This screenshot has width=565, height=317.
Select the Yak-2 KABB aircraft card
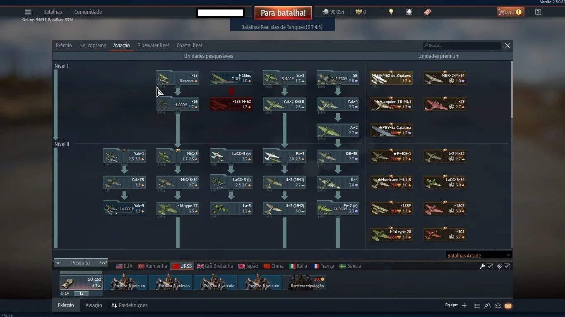point(284,104)
